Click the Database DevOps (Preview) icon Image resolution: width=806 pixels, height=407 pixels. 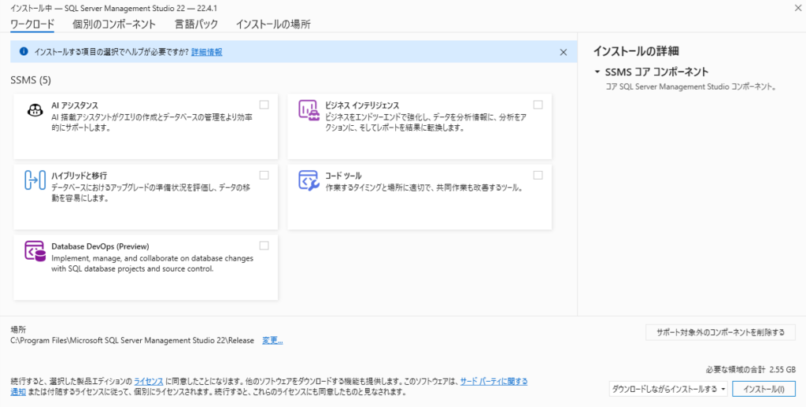click(35, 250)
